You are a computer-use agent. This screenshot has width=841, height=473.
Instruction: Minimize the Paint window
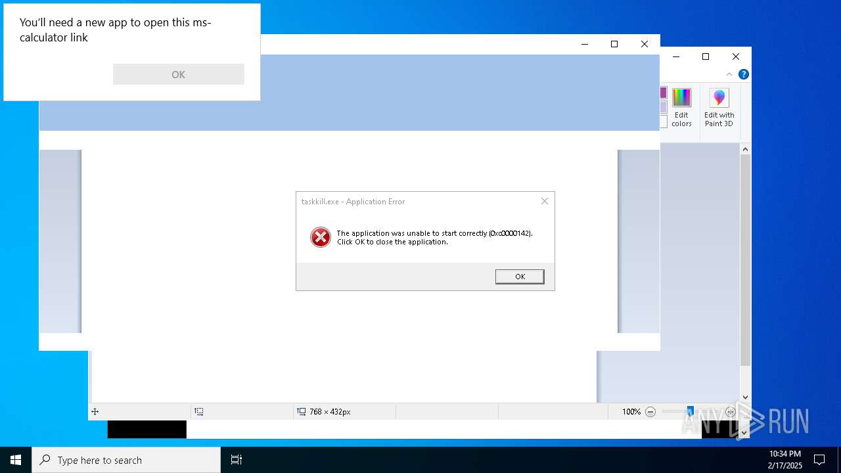pos(675,56)
